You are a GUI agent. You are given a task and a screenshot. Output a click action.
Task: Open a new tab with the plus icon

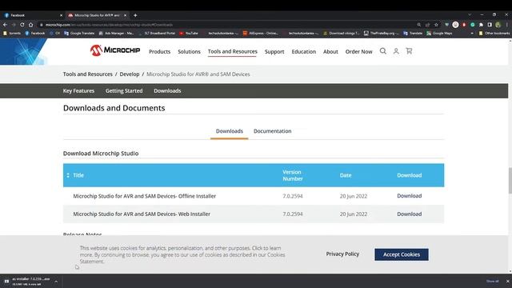tap(135, 15)
